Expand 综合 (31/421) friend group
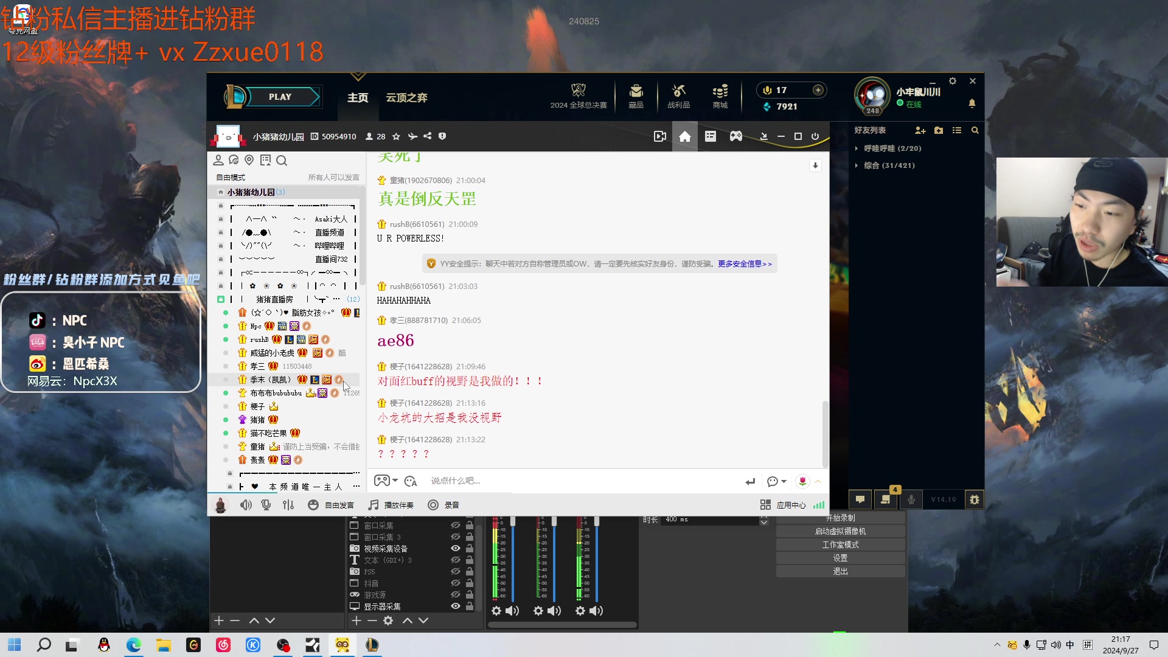 click(x=856, y=165)
